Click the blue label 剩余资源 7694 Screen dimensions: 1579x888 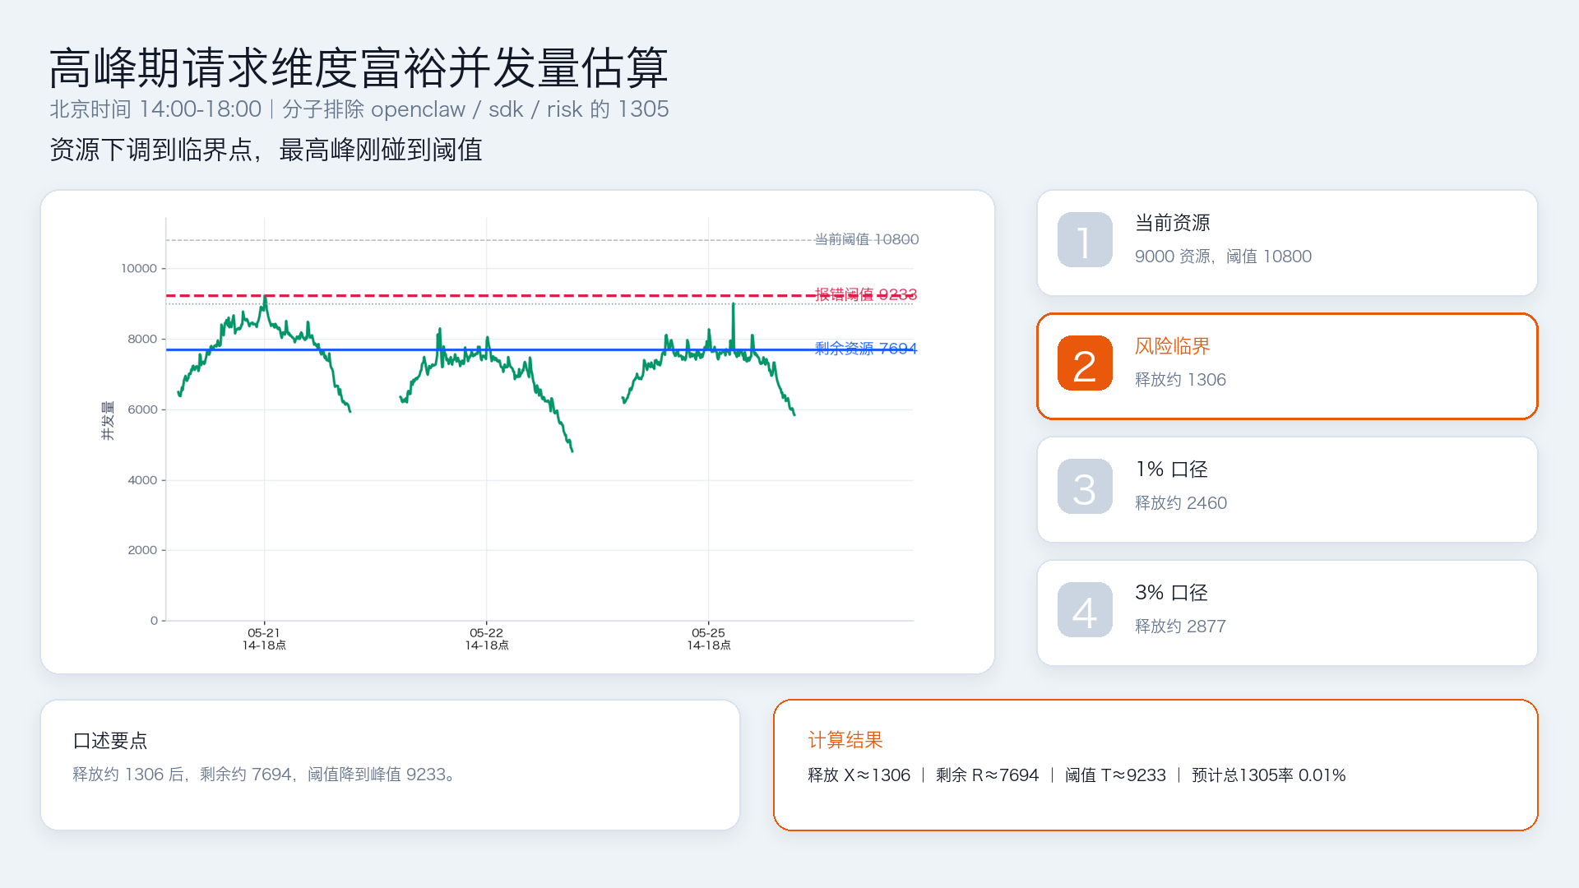click(x=866, y=349)
